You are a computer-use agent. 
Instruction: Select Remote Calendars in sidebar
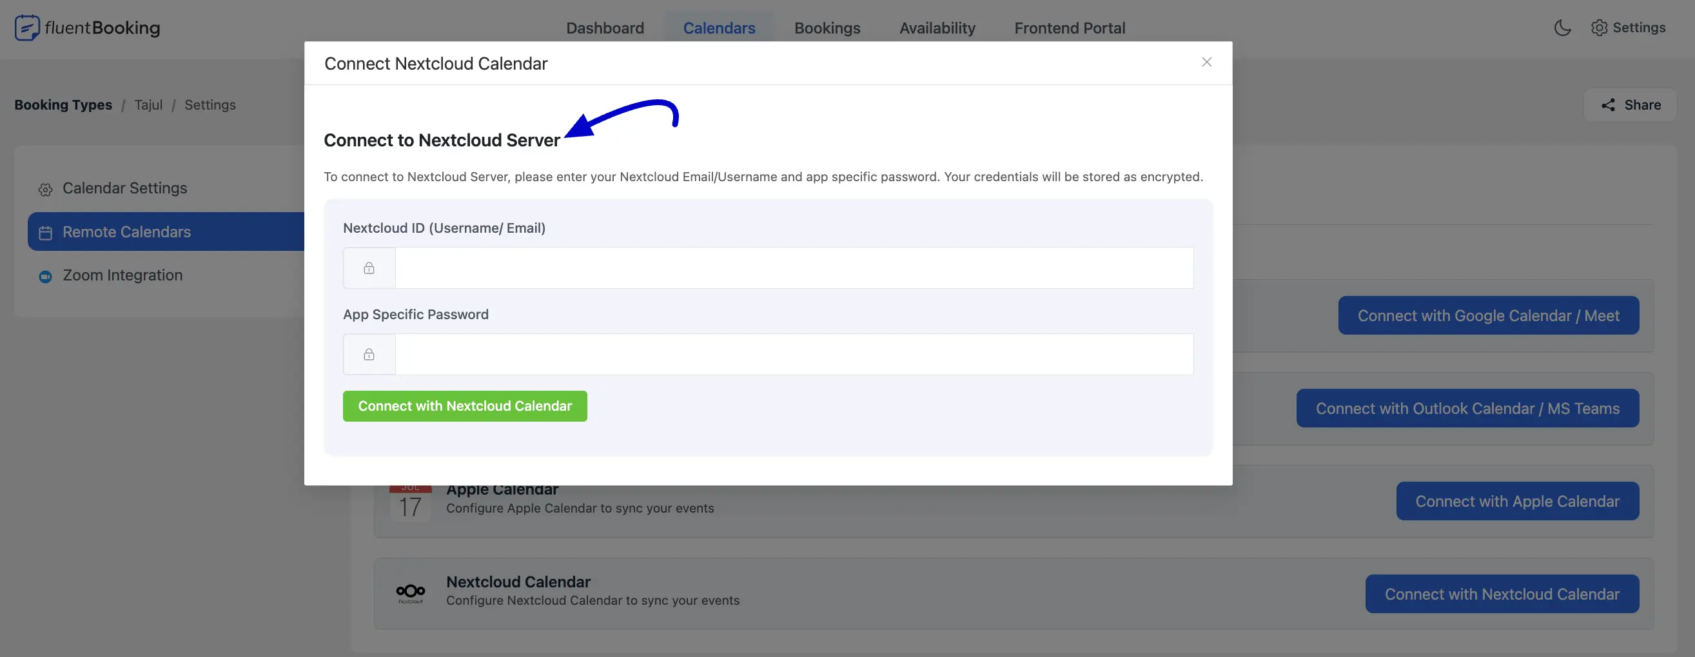point(166,231)
